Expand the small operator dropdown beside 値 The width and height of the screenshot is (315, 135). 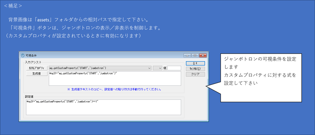[x=160, y=68]
